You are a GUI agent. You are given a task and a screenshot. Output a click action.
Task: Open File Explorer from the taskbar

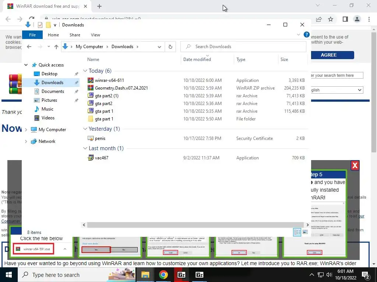tap(145, 275)
